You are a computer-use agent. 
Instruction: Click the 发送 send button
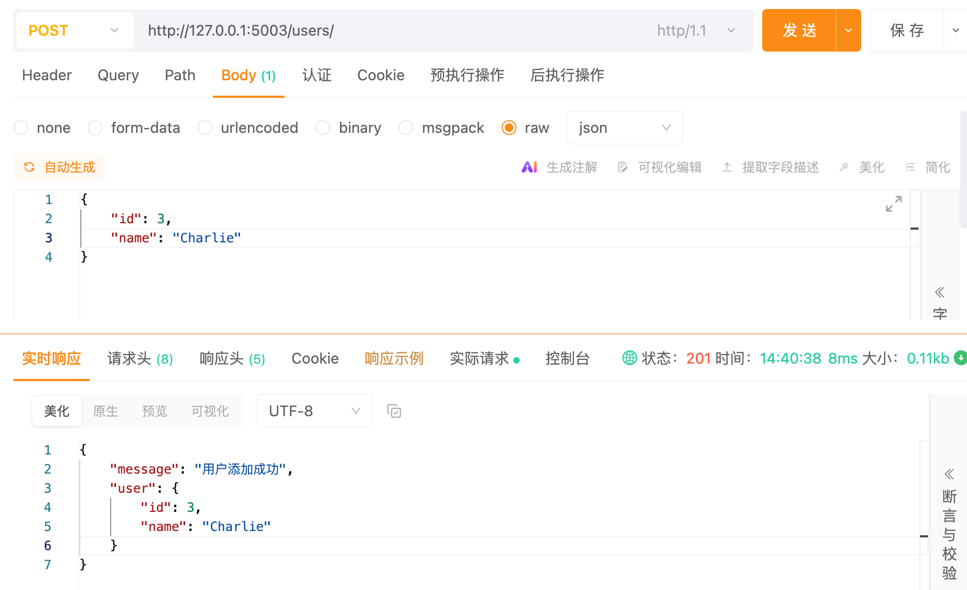click(x=799, y=30)
